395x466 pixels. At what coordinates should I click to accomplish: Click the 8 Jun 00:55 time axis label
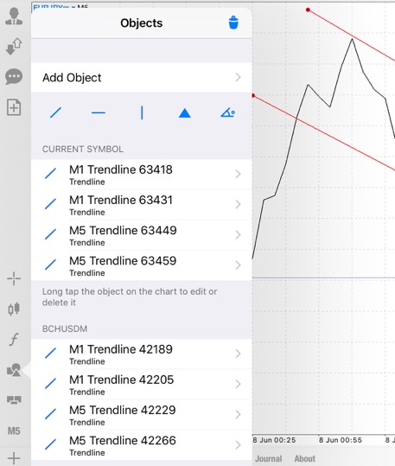pos(341,440)
